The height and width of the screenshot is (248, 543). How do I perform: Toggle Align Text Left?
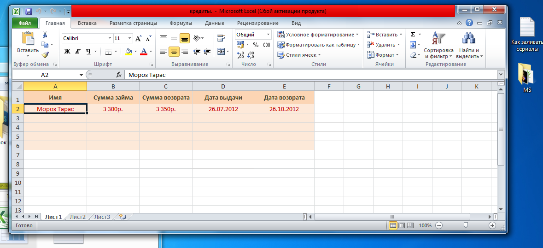pyautogui.click(x=163, y=52)
